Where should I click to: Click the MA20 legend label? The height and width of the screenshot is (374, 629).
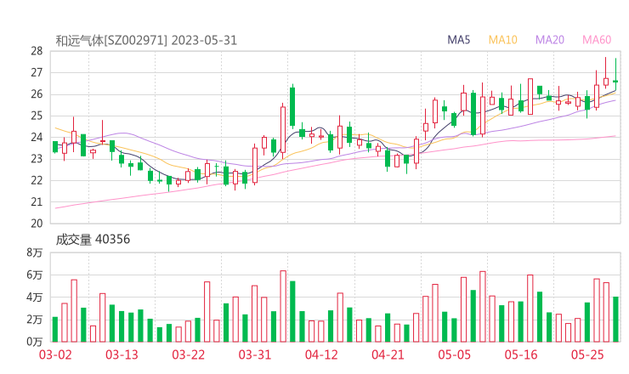point(550,40)
